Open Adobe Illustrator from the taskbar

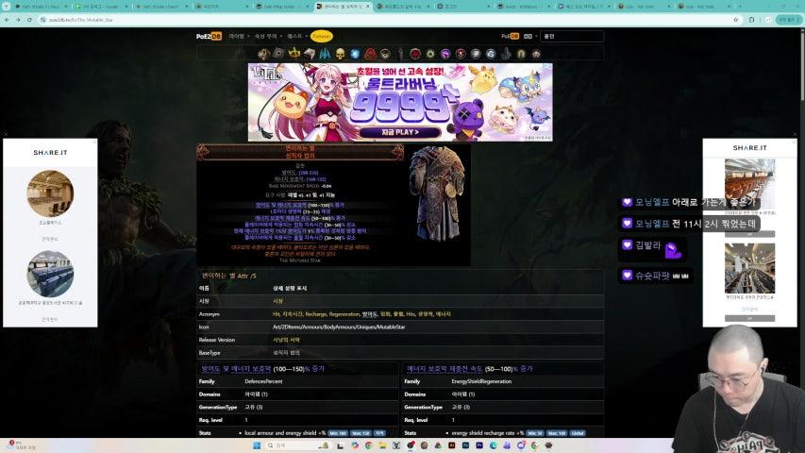[x=452, y=445]
